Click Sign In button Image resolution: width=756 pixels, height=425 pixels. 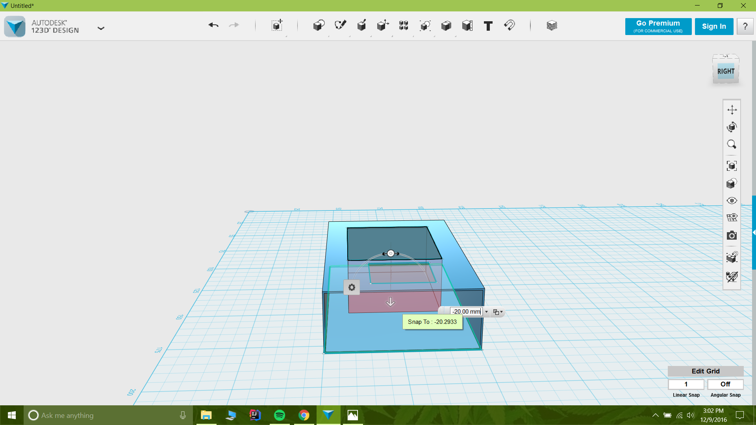(714, 26)
